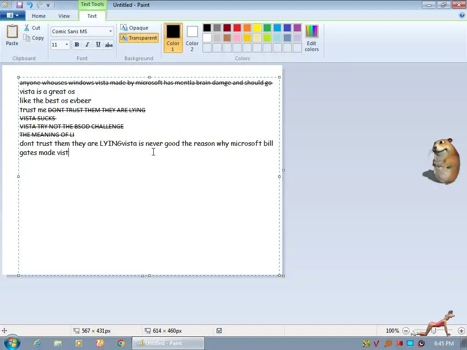467x350 pixels.
Task: Pick the purple color swatch
Action: [297, 28]
